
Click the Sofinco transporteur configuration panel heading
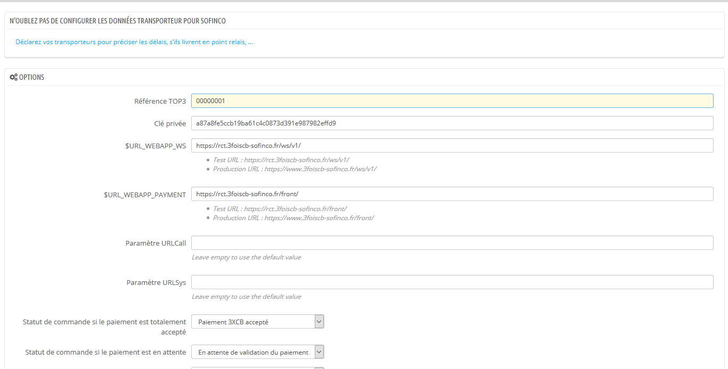click(118, 21)
